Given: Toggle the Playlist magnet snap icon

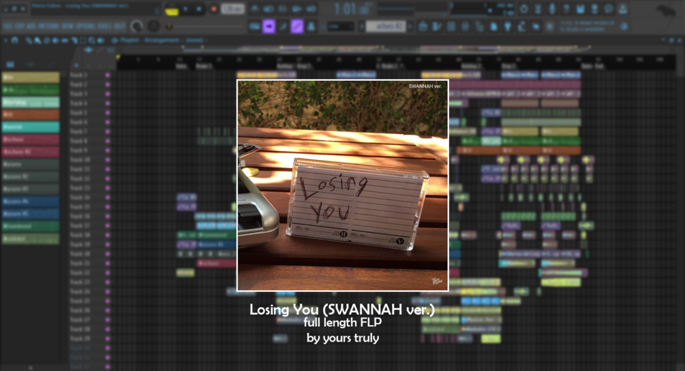Looking at the screenshot, I should 15,40.
